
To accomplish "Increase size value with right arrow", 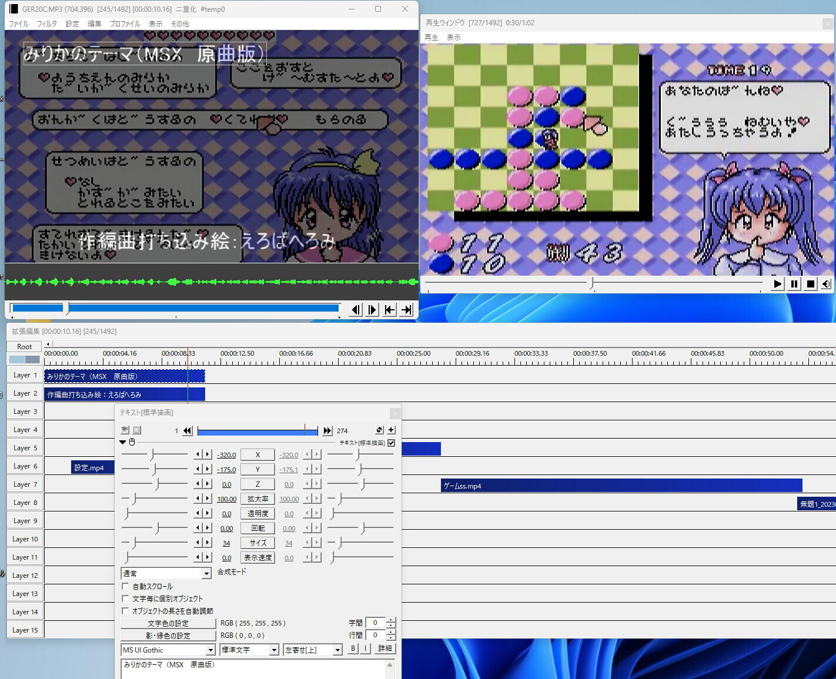I will (x=207, y=543).
